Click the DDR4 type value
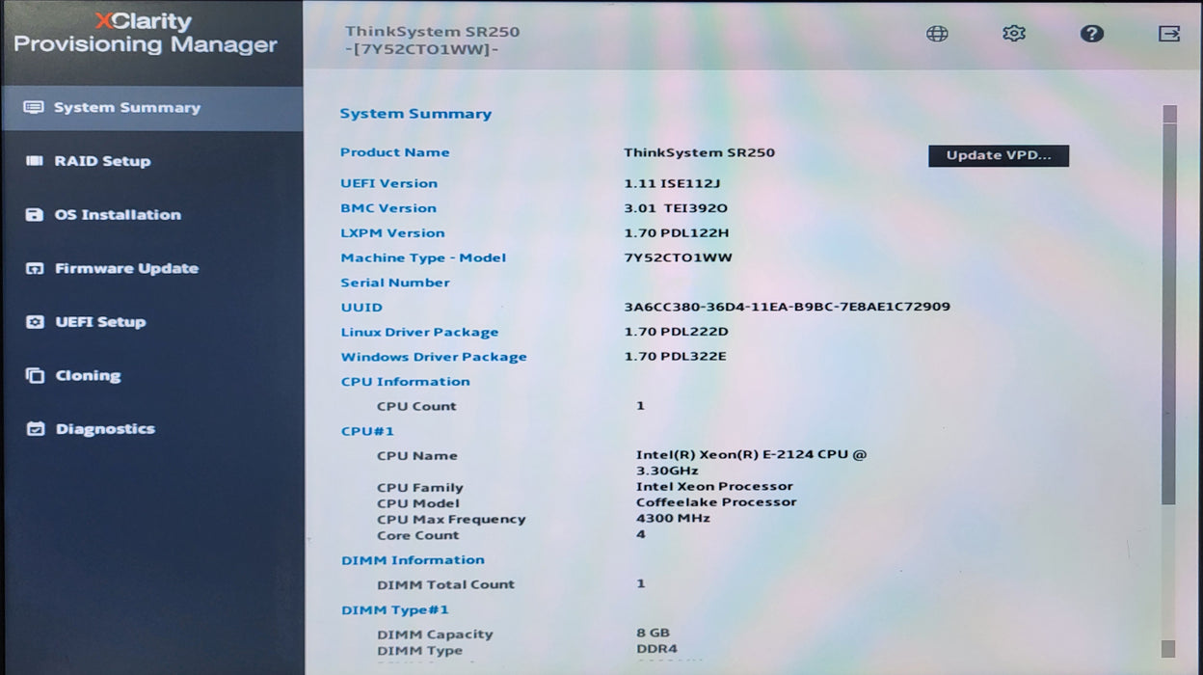 pyautogui.click(x=656, y=650)
